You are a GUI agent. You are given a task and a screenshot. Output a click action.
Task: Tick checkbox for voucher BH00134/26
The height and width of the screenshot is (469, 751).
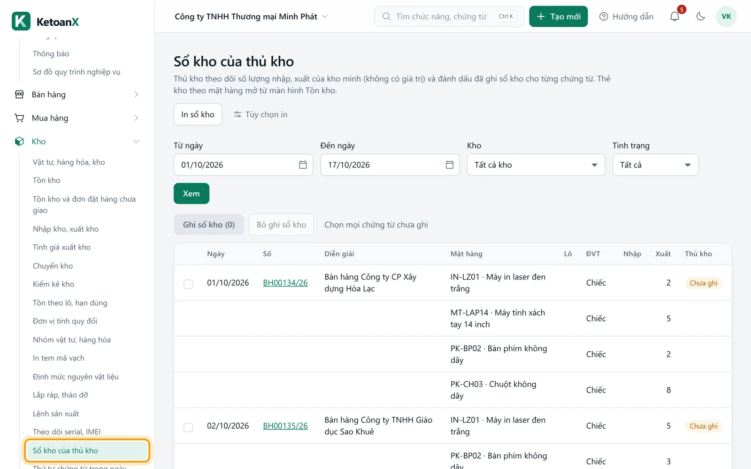coord(188,284)
